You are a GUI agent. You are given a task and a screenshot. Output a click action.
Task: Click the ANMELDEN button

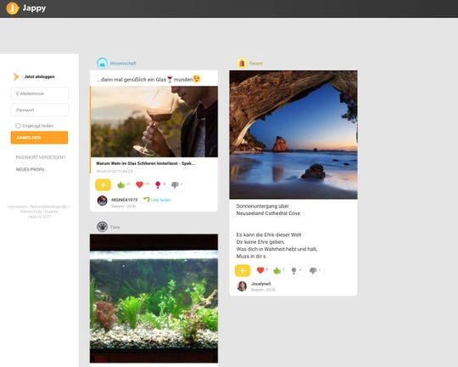pos(39,138)
